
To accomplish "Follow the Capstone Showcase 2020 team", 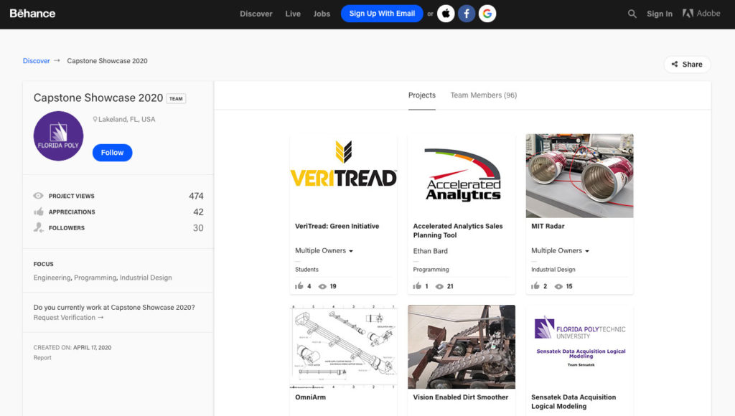I will pos(113,153).
